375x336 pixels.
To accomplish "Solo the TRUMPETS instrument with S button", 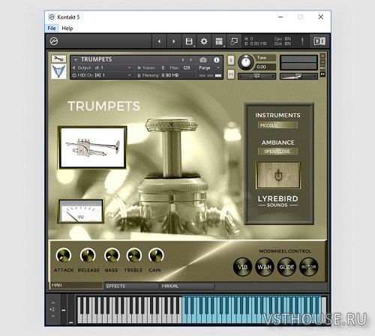I will (231, 60).
